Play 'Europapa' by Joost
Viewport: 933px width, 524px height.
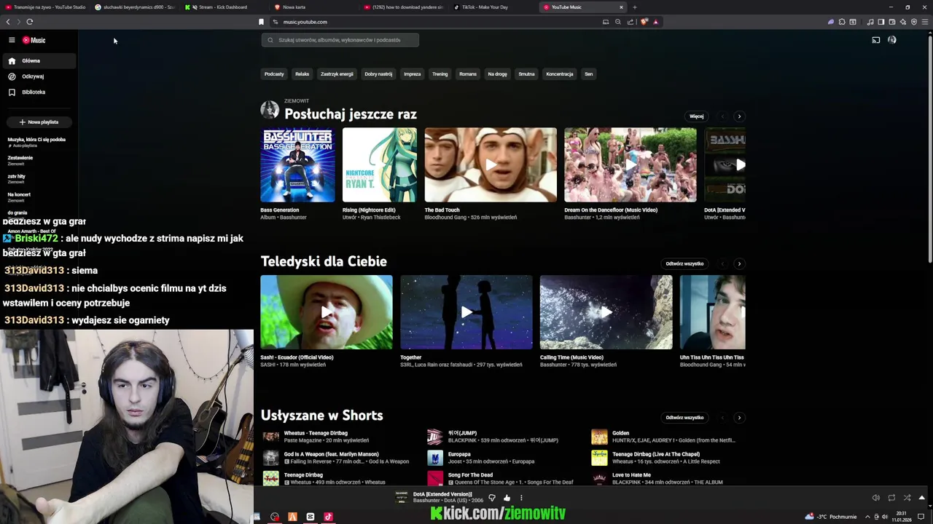click(x=435, y=458)
